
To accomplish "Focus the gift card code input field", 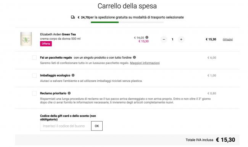I will 66,126.
